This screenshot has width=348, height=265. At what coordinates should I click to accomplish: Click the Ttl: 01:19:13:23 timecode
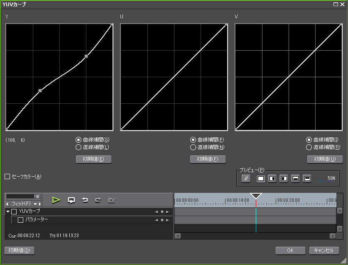tap(64, 236)
